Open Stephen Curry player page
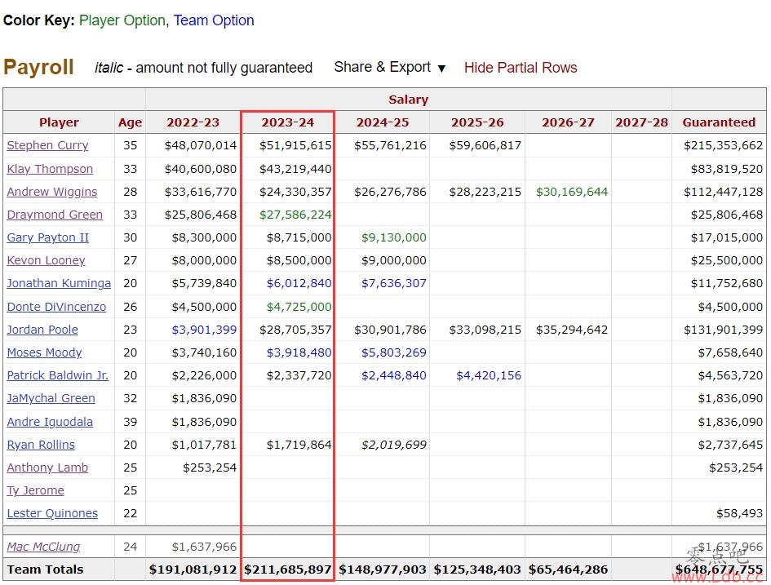771x585 pixels. click(47, 145)
